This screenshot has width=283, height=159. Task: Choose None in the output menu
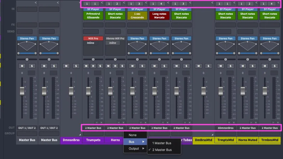point(135,135)
